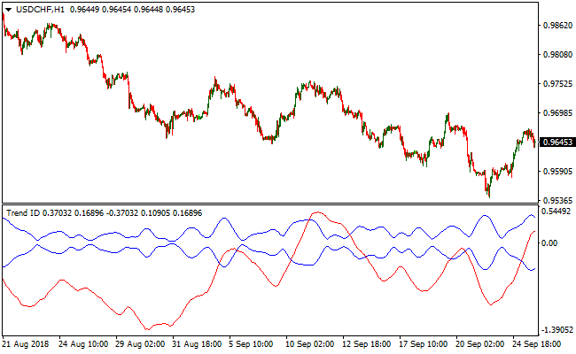Open the chart menu triangle beside USDCHF,H1
Image resolution: width=576 pixels, height=354 pixels.
pos(8,10)
